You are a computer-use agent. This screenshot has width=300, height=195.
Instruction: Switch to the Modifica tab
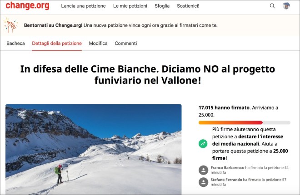[98, 44]
